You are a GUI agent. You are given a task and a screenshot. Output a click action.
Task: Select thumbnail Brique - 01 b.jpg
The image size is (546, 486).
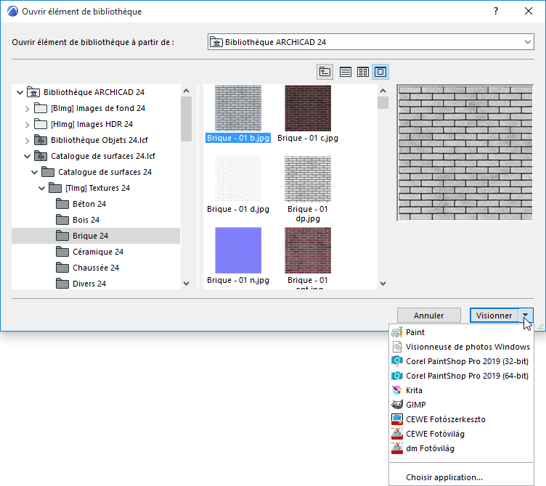click(238, 108)
